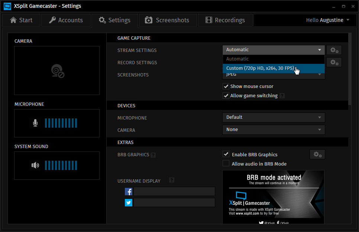This screenshot has width=359, height=232.
Task: Mute system sound via speaker icon
Action: coord(35,165)
